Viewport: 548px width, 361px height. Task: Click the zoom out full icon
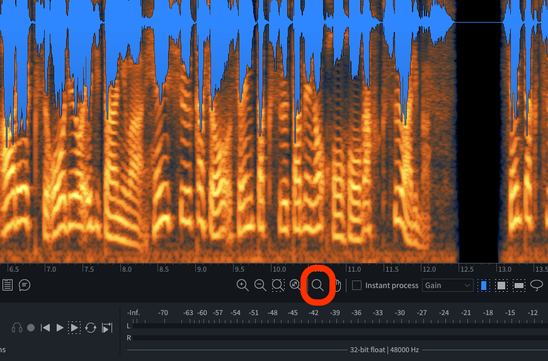pyautogui.click(x=295, y=285)
